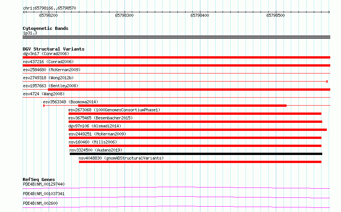Click the black bar under nsv3324500
341x212 pixels.
(196, 154)
